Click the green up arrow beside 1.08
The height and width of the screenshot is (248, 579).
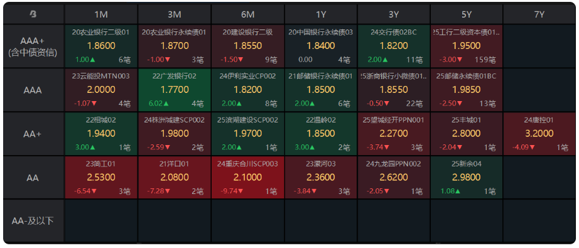pyautogui.click(x=458, y=191)
